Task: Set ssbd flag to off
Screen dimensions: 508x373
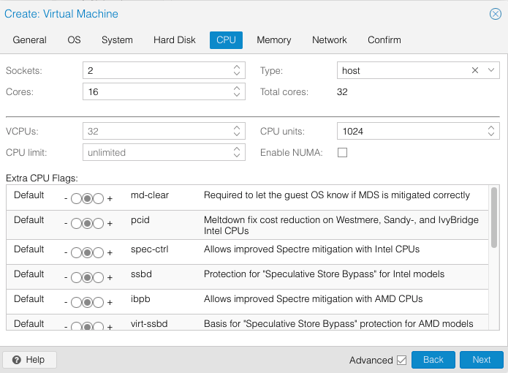Action: pos(77,278)
